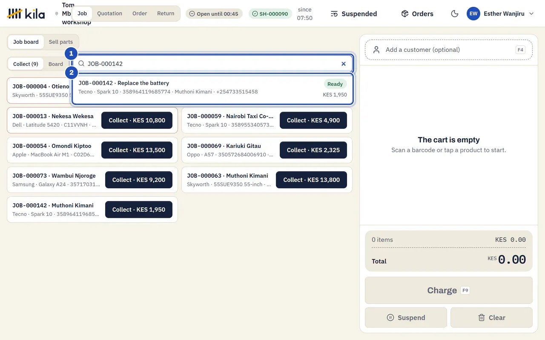Click the EW user avatar
The width and height of the screenshot is (545, 340).
coord(473,14)
